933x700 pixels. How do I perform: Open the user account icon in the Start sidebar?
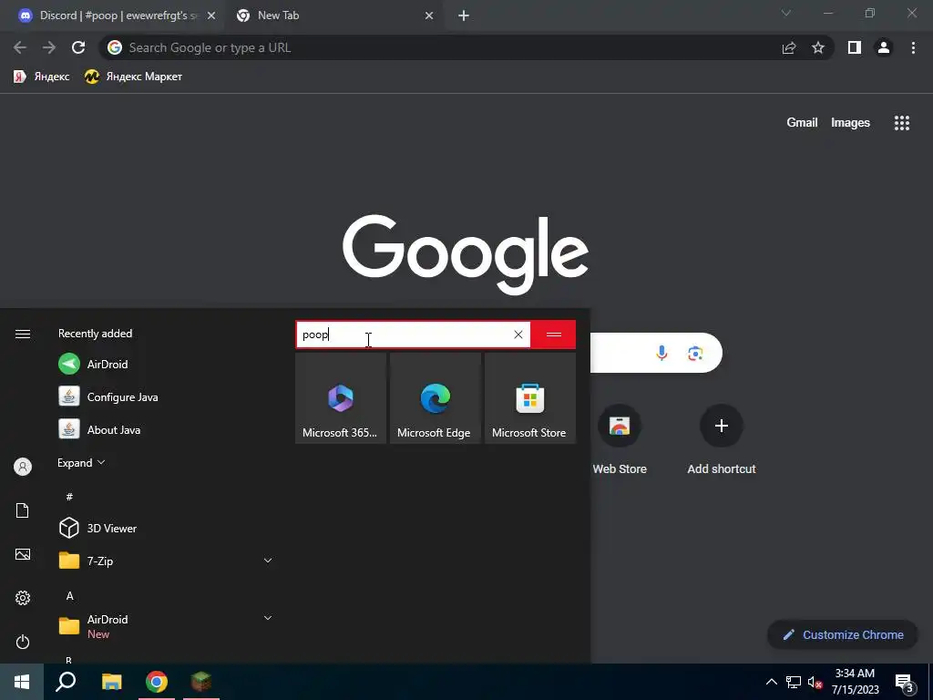coord(23,467)
